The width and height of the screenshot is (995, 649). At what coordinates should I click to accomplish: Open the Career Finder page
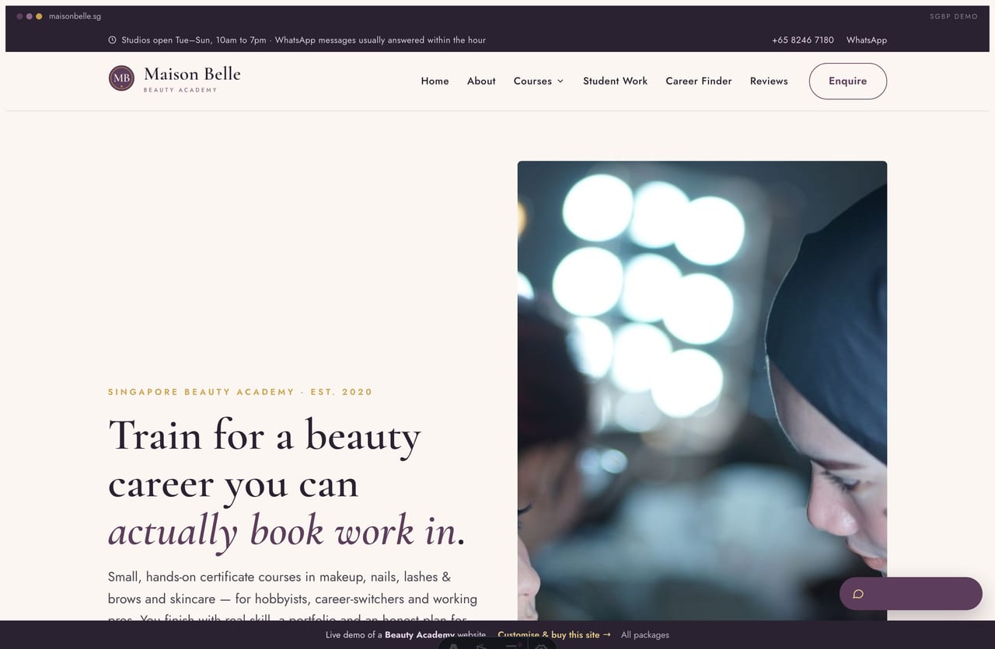click(699, 81)
